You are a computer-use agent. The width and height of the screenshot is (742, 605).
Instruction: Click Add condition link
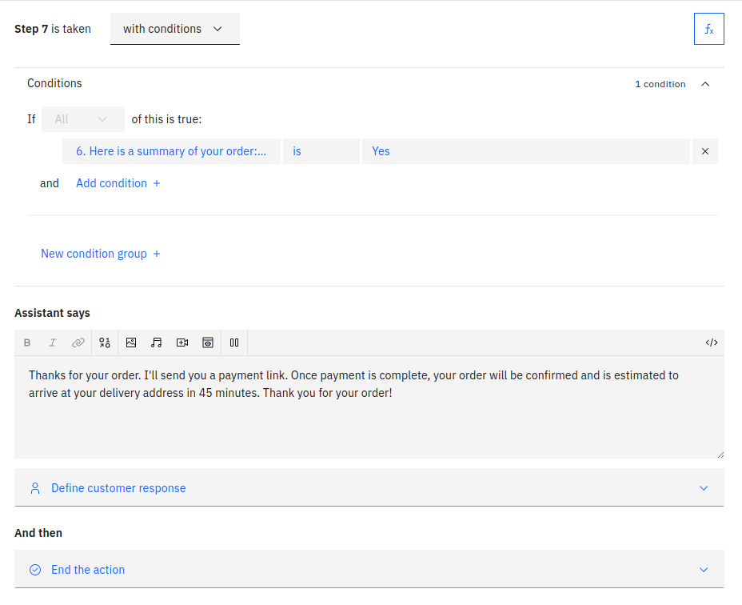click(118, 183)
